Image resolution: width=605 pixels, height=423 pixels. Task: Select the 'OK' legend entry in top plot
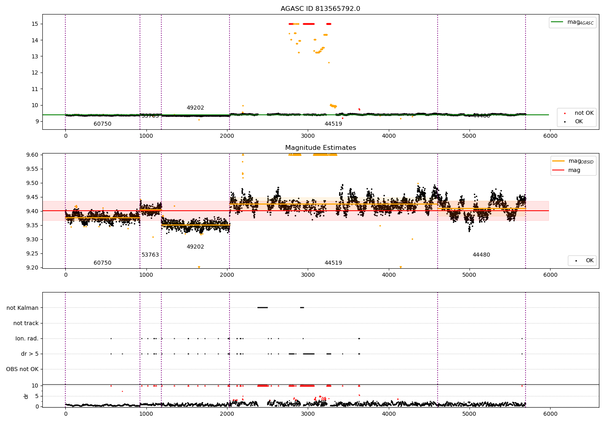pos(579,122)
